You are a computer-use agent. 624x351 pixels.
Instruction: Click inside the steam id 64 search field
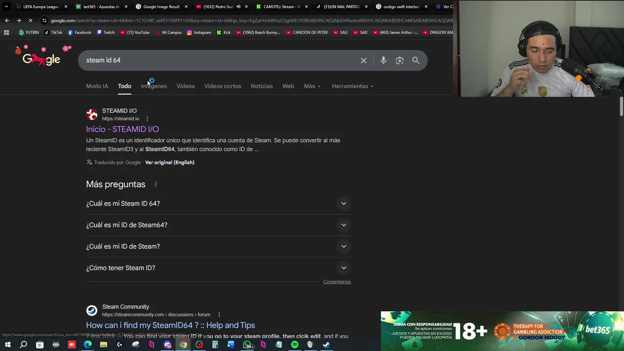click(218, 60)
